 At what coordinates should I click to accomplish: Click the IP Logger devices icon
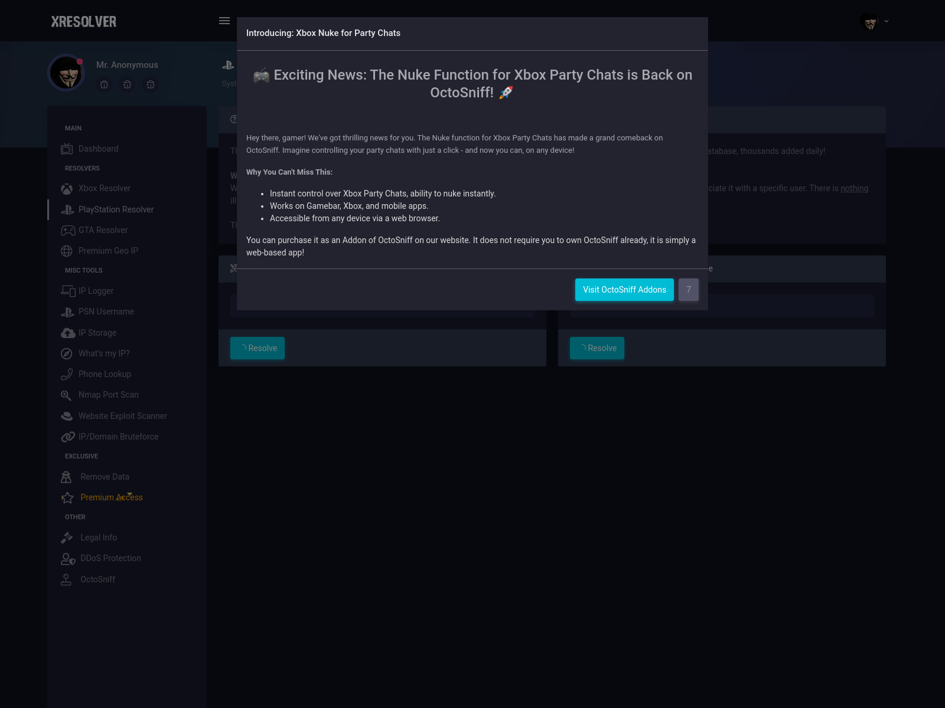tap(68, 291)
